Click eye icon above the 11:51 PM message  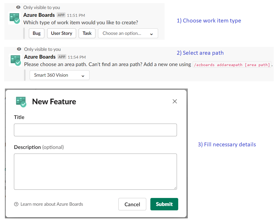coord(18,7)
